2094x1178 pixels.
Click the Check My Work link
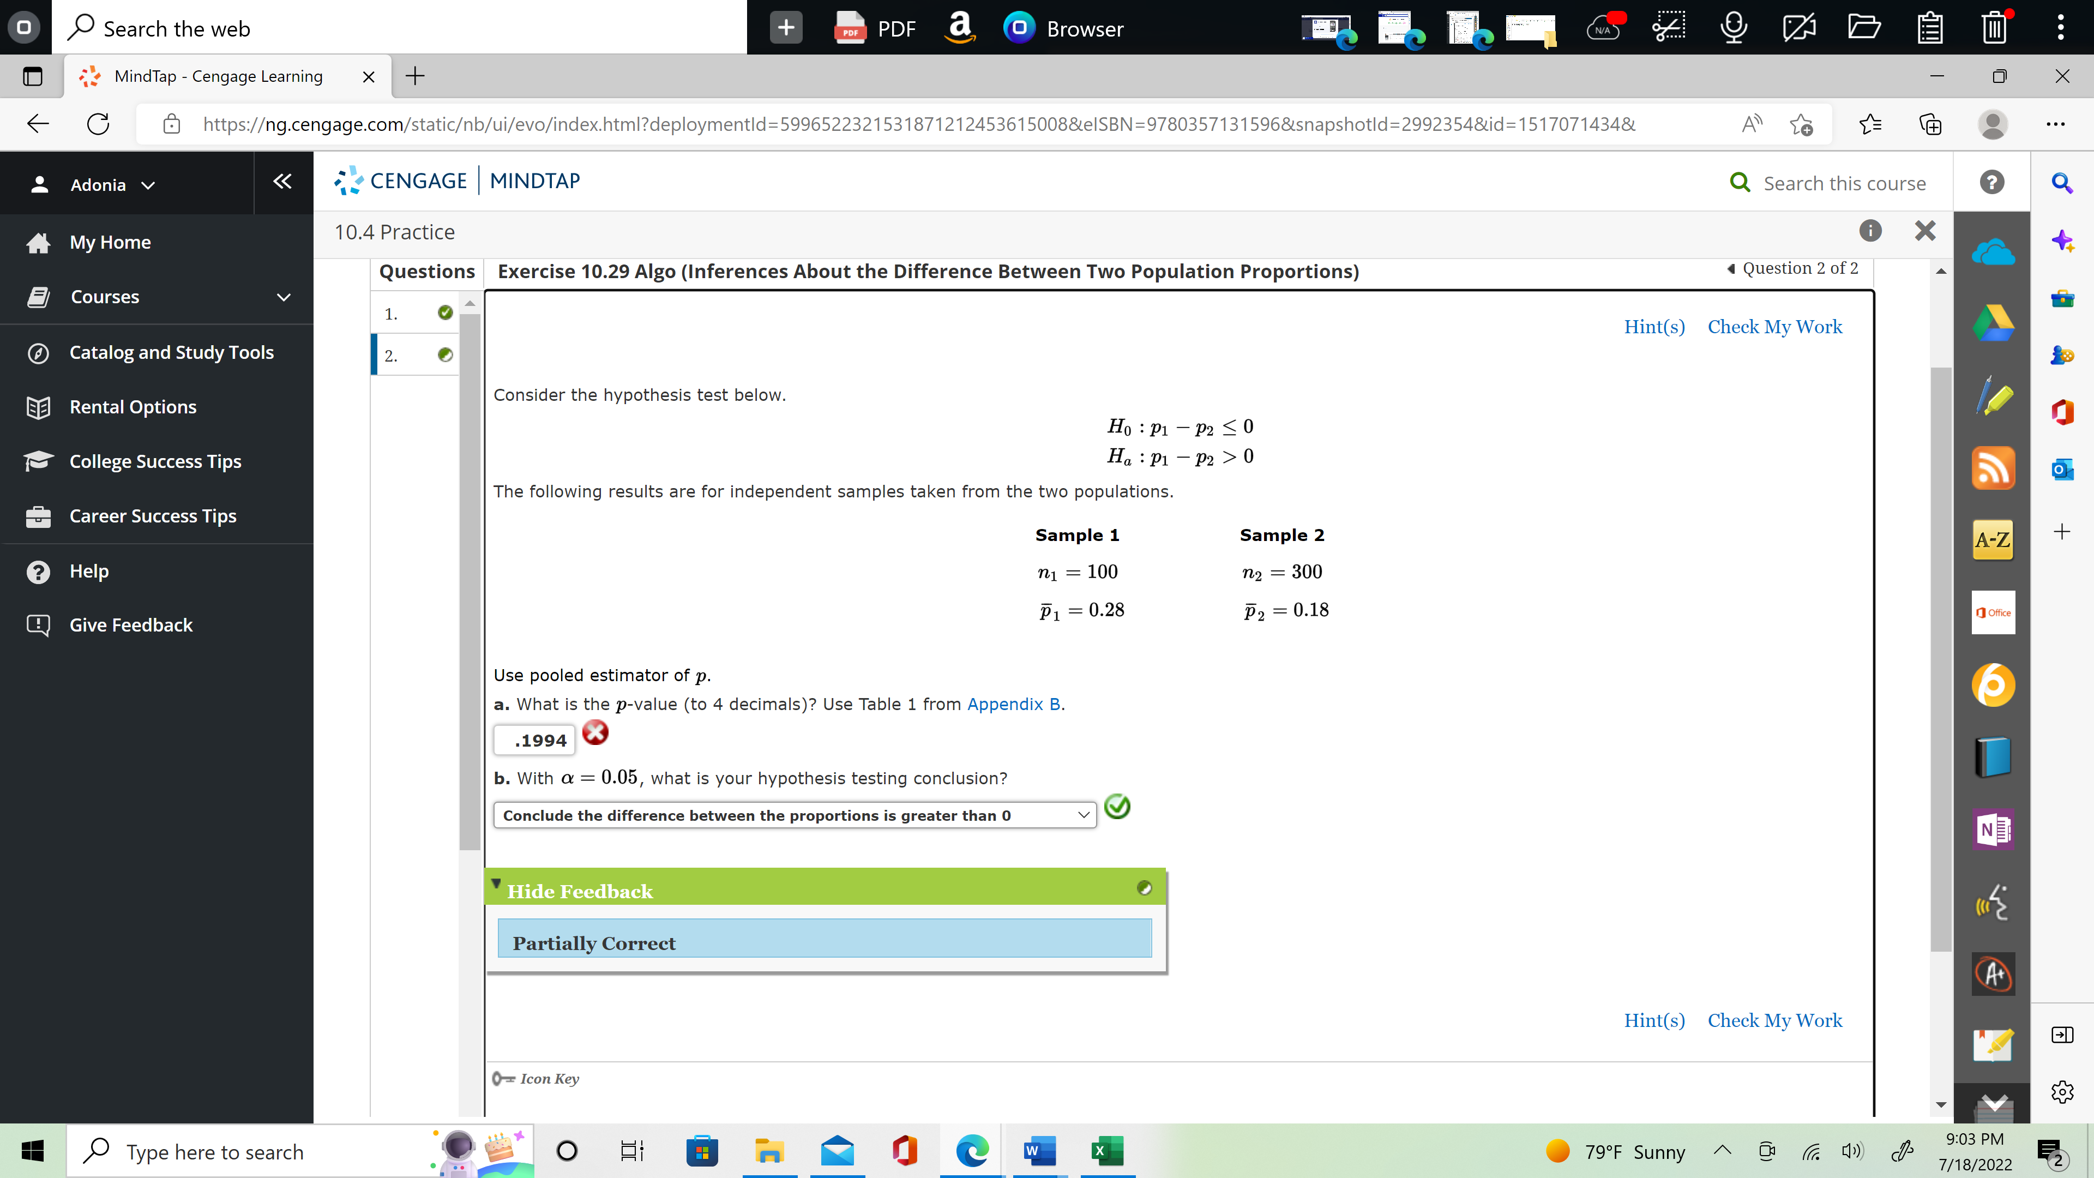[1774, 326]
